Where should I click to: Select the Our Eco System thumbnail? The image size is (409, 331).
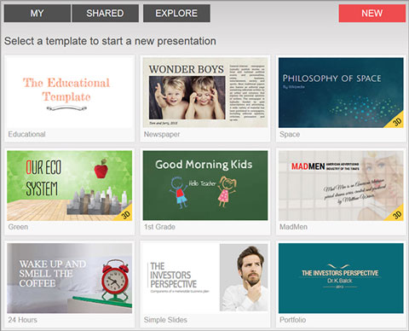[69, 185]
